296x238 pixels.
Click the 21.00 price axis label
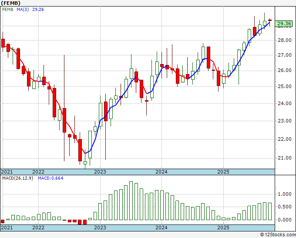click(x=285, y=158)
